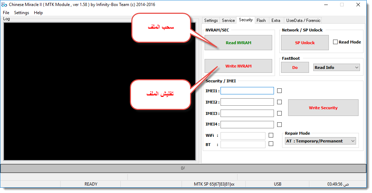This screenshot has width=372, height=193.
Task: Click the USB status bar entry
Action: (277, 184)
